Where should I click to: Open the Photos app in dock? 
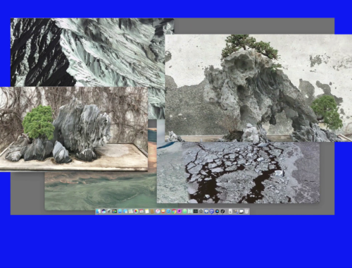tap(136, 212)
